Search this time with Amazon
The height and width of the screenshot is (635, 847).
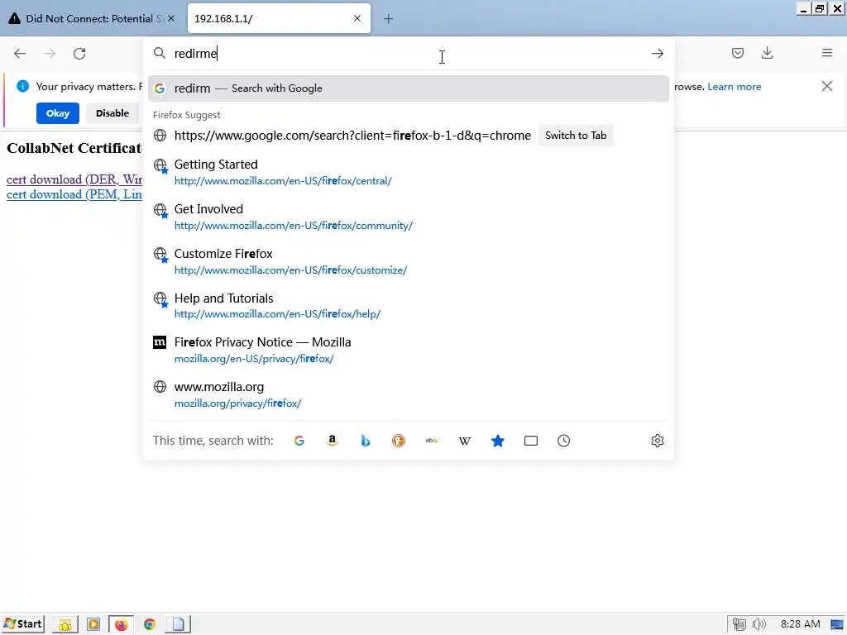(333, 441)
